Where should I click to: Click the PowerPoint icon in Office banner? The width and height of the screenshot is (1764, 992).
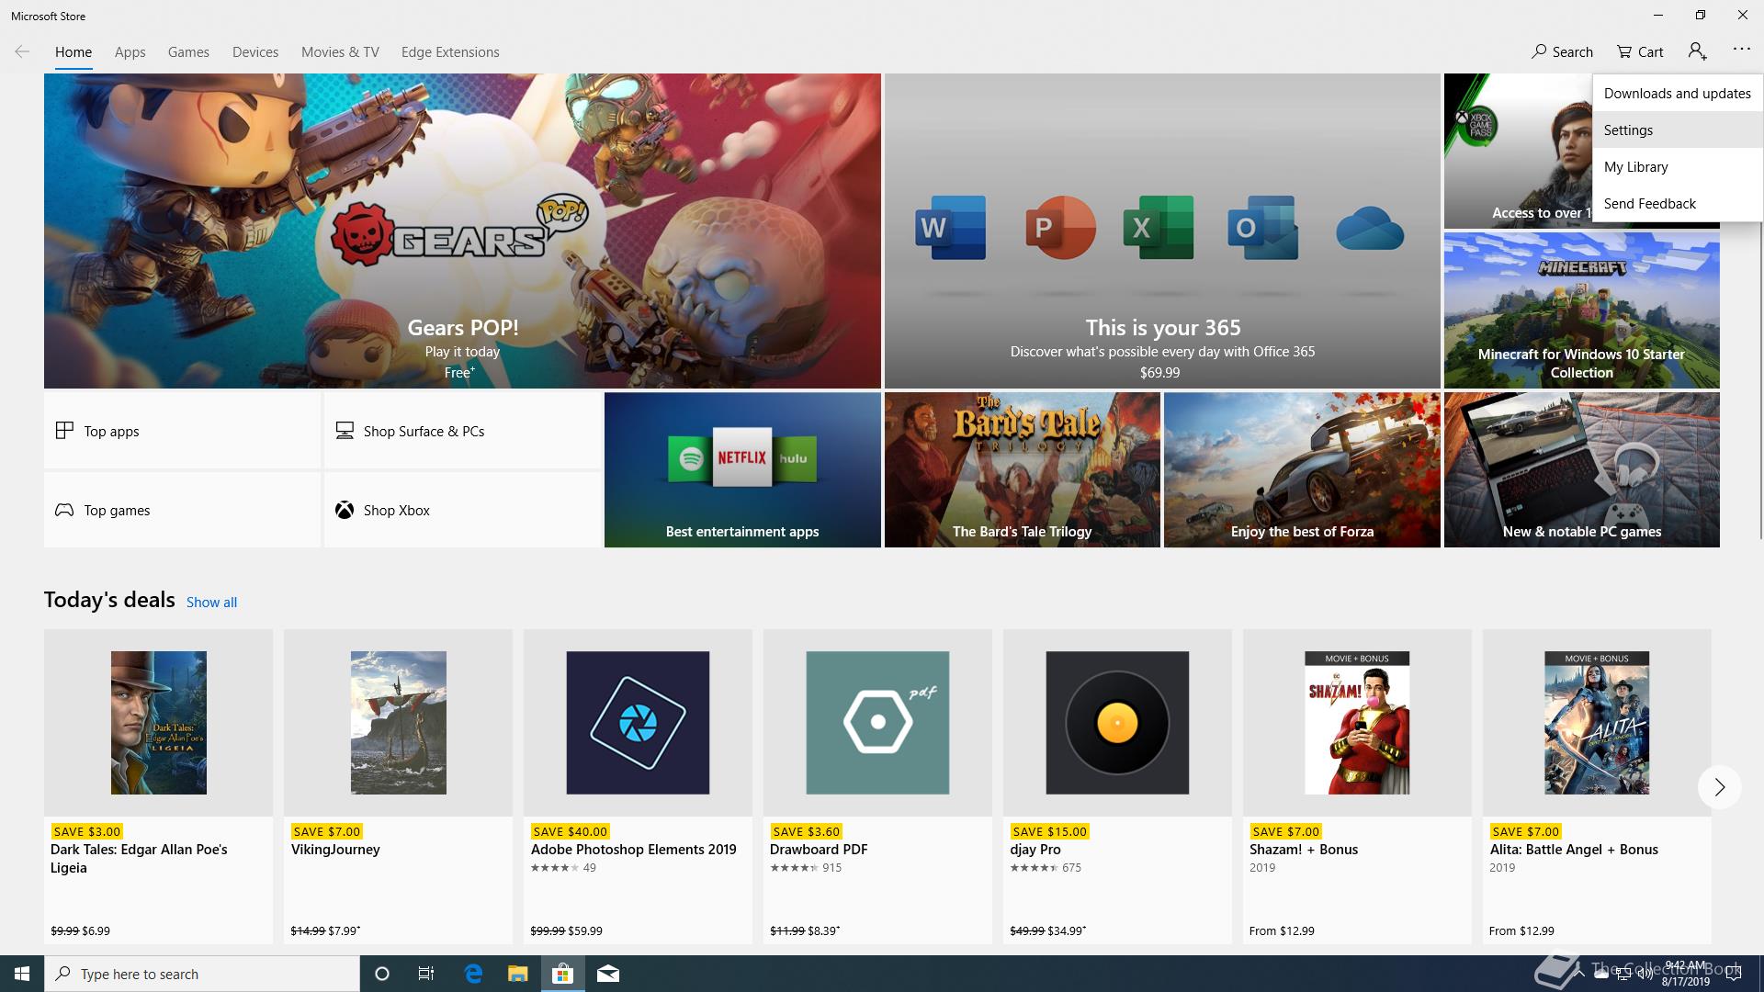tap(1059, 227)
